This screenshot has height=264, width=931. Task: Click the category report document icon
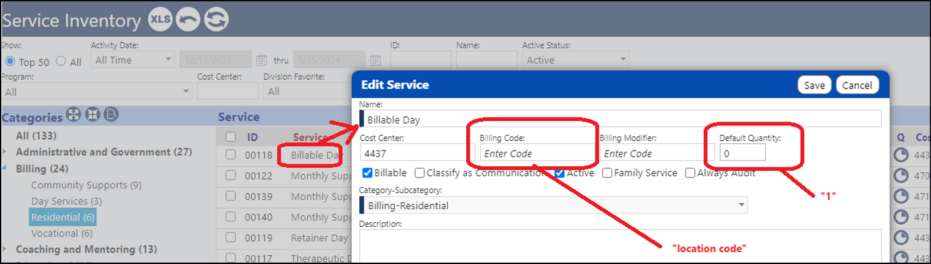[x=112, y=115]
